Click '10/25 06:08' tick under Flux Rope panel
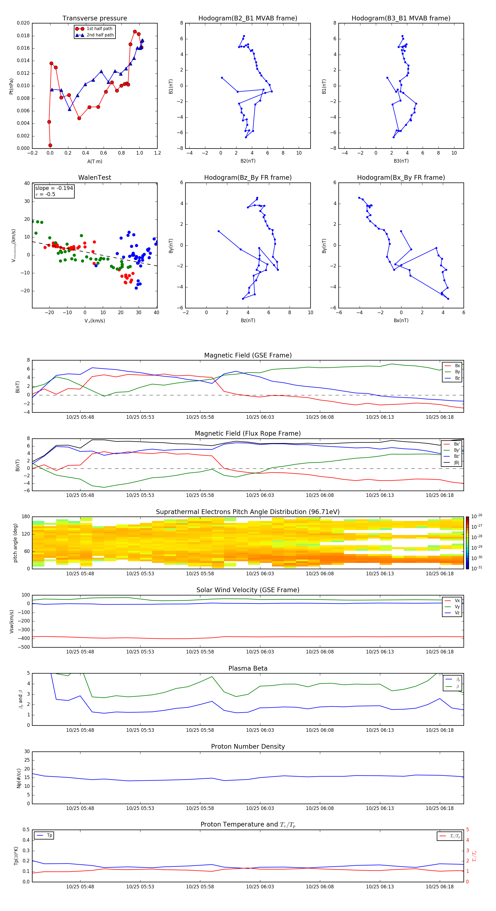The image size is (496, 911). pos(320,496)
